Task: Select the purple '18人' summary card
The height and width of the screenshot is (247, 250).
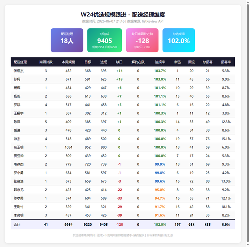Action: 67,40
